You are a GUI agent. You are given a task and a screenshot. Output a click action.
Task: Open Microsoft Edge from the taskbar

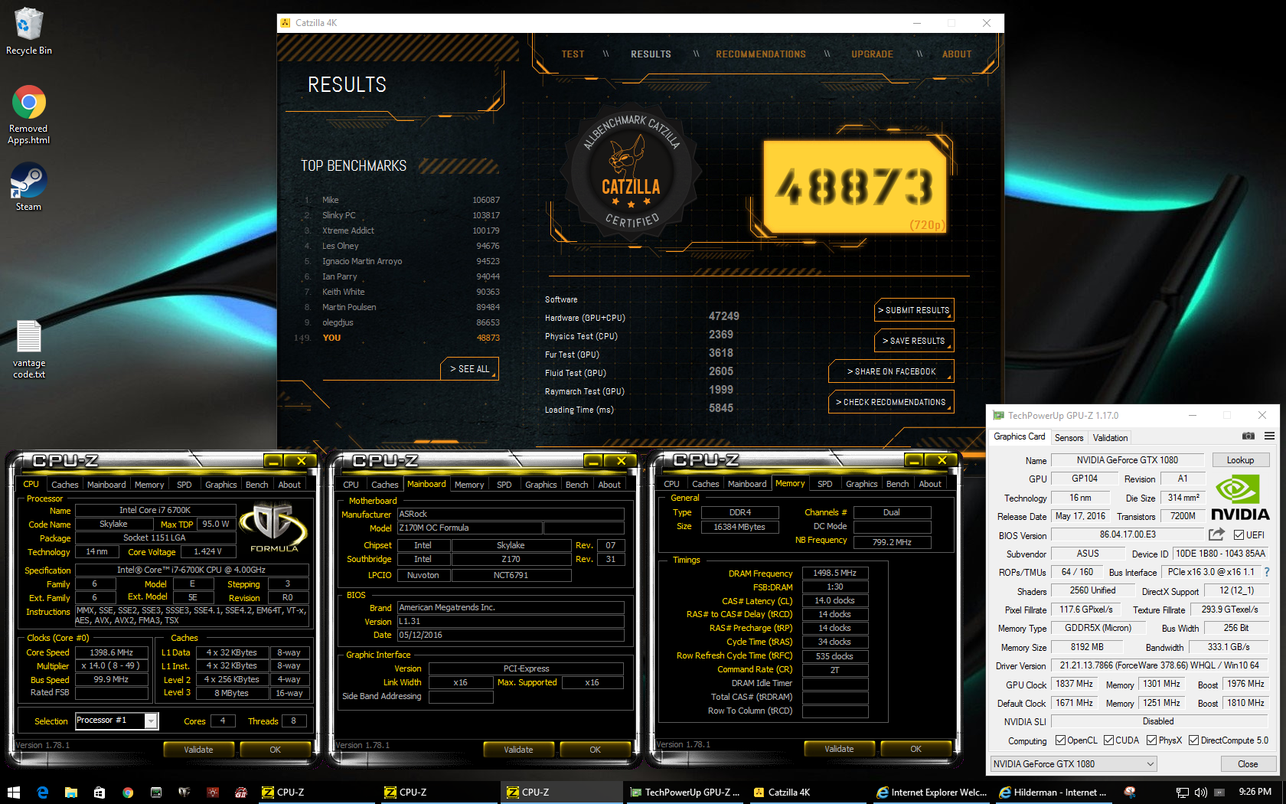(42, 793)
